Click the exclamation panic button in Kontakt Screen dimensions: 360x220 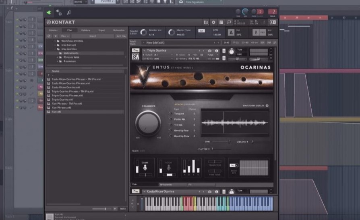(264, 22)
